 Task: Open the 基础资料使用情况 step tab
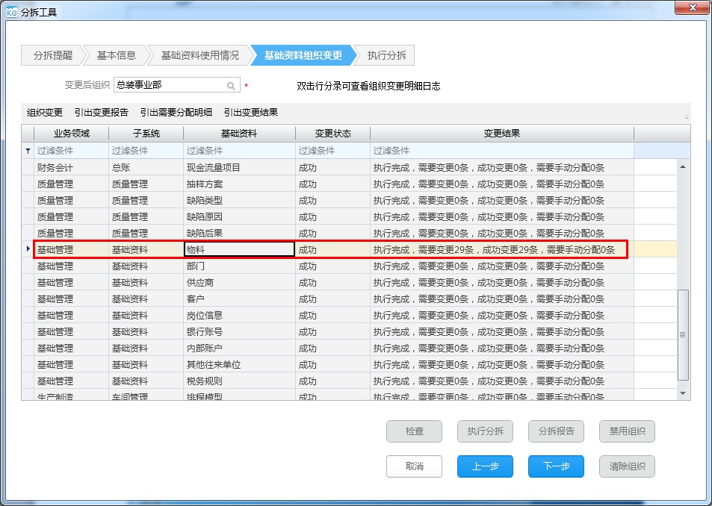tap(199, 55)
